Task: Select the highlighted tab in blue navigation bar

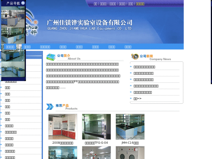Action: (10, 47)
